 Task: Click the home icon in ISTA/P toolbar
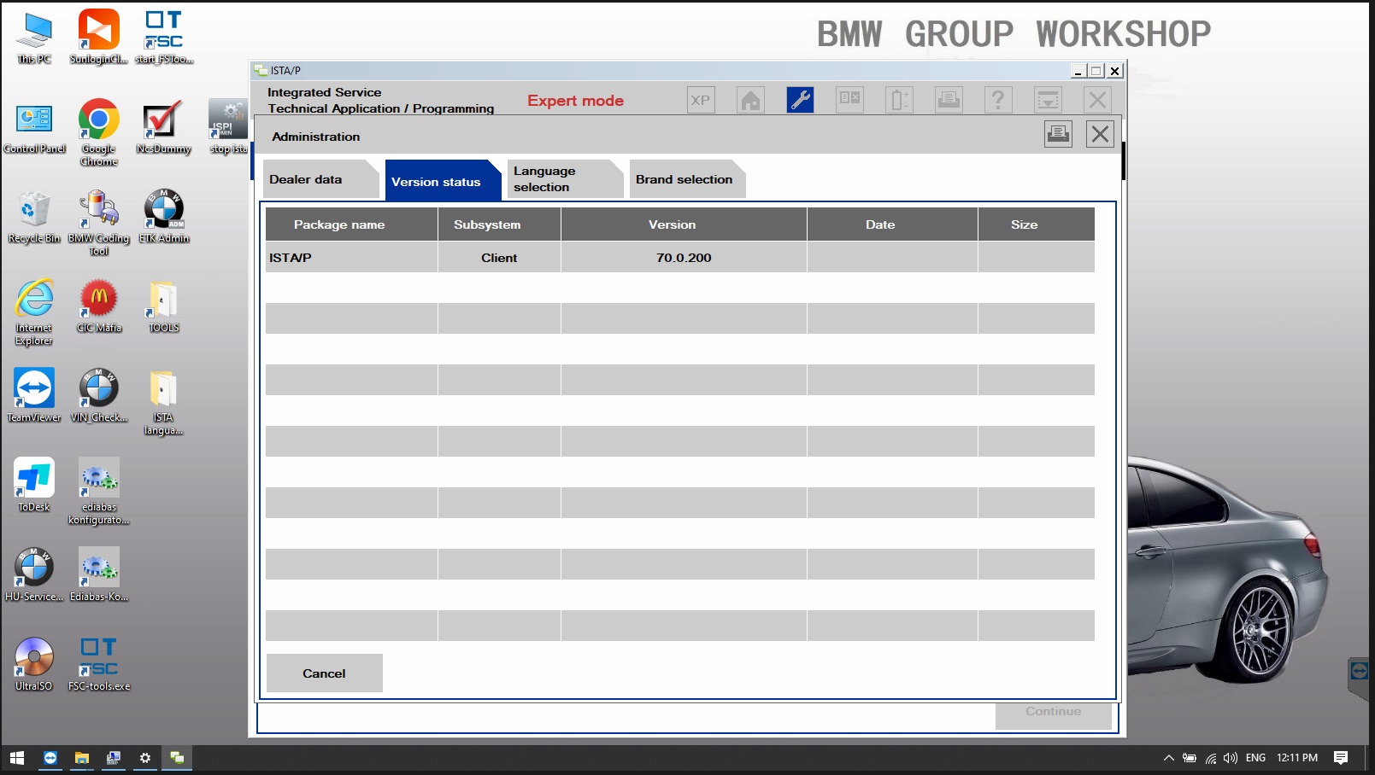point(750,101)
